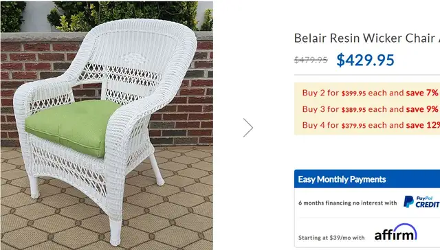The image size is (440, 250).
Task: Click the save 7% discount text
Action: click(x=422, y=93)
